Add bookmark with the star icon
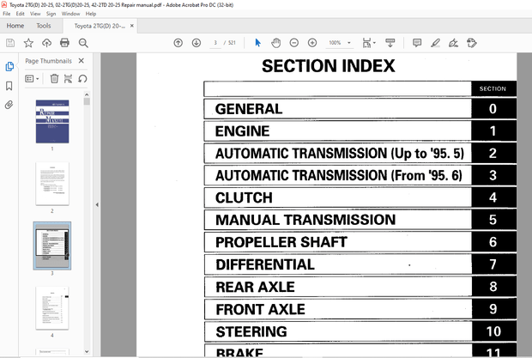This screenshot has width=532, height=358. [x=28, y=43]
